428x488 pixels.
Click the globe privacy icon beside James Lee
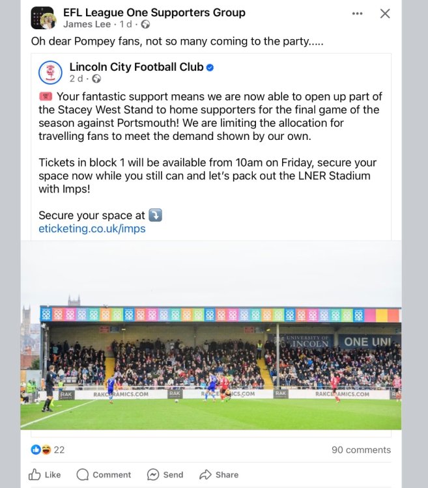click(x=145, y=25)
